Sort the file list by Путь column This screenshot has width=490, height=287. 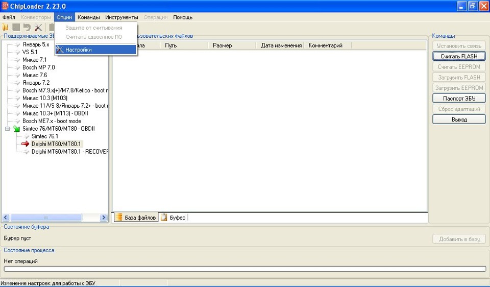pyautogui.click(x=185, y=45)
